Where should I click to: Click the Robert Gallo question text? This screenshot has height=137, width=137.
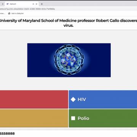pyautogui.click(x=68, y=23)
